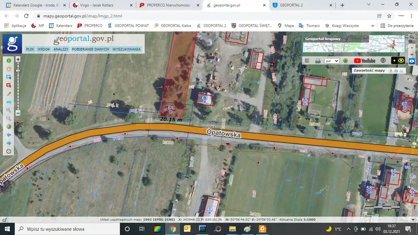Click the XYH coordinates tool
Screen dimensions: 418x235
9,102
